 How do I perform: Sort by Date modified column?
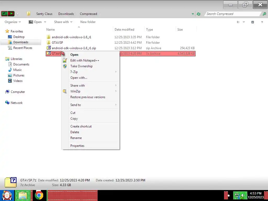pos(124,29)
